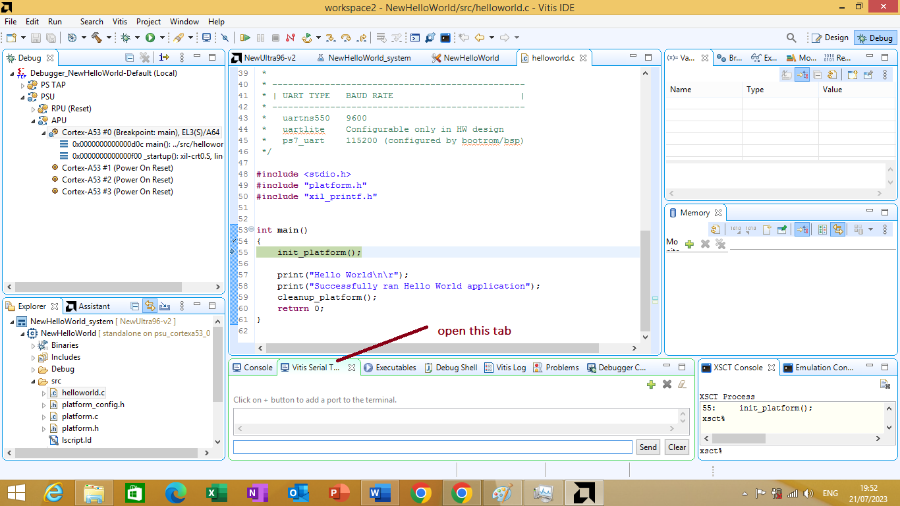
Task: Open Excel from the taskbar
Action: coord(217,493)
